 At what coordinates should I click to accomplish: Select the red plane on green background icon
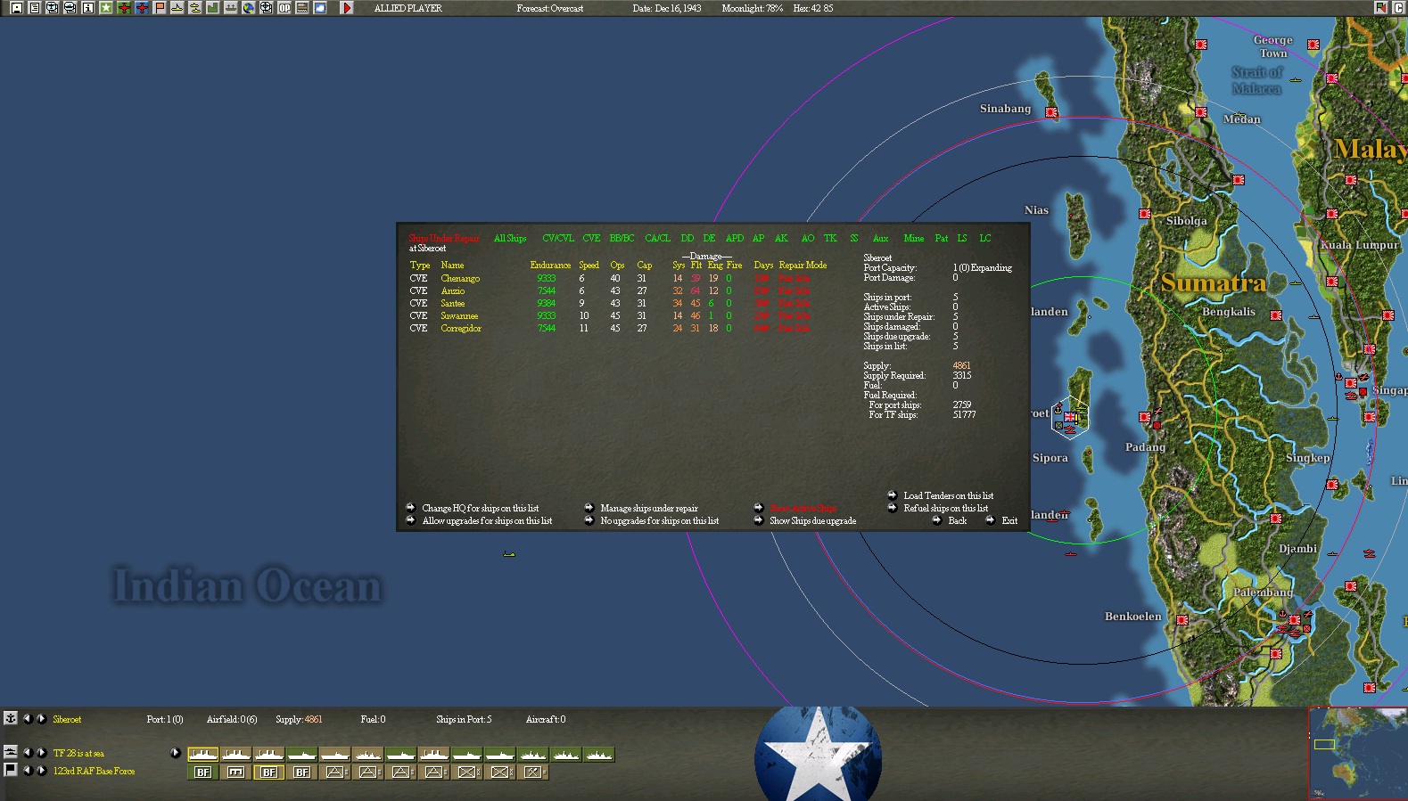(123, 8)
